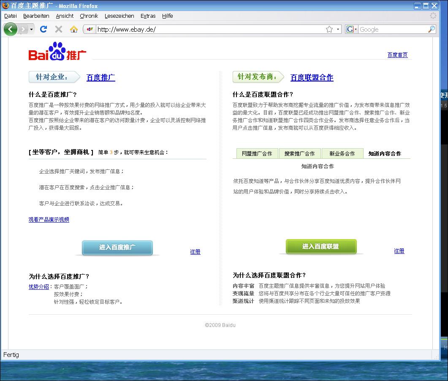The height and width of the screenshot is (381, 448).
Task: Open the Datei menu
Action: click(x=10, y=16)
